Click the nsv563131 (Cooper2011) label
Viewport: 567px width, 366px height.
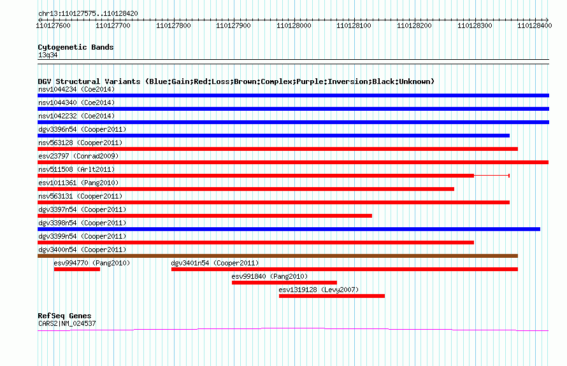pyautogui.click(x=80, y=196)
